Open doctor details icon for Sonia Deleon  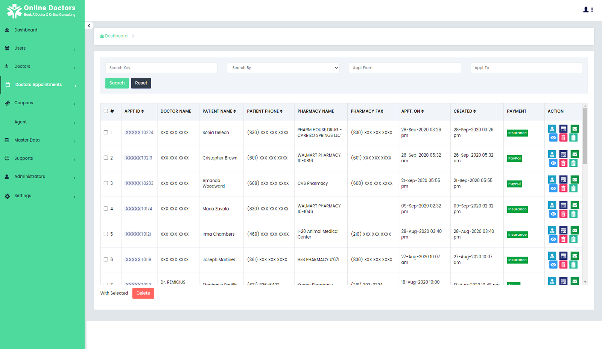click(552, 129)
